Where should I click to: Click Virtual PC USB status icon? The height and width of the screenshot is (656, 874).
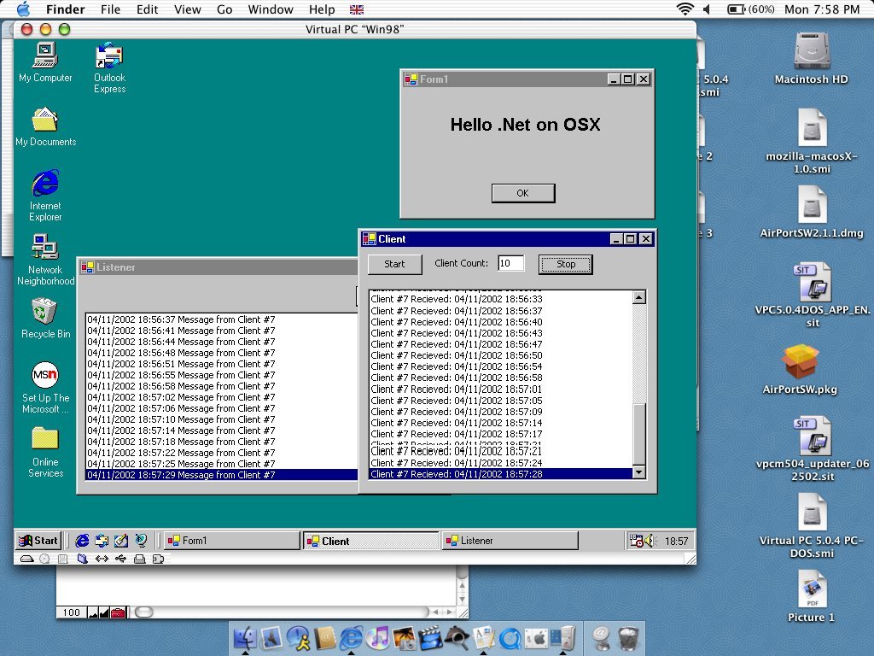point(120,559)
